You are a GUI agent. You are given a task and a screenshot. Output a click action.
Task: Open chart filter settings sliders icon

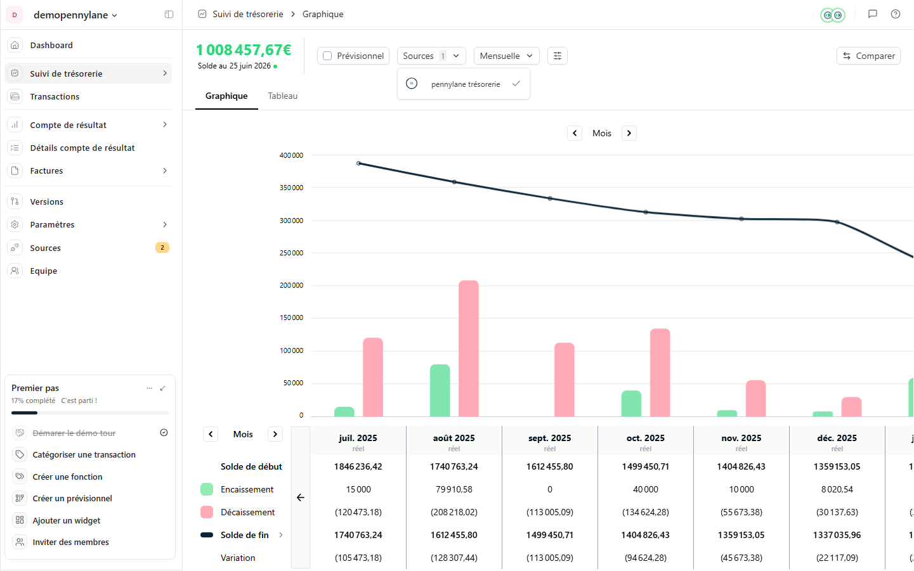558,56
